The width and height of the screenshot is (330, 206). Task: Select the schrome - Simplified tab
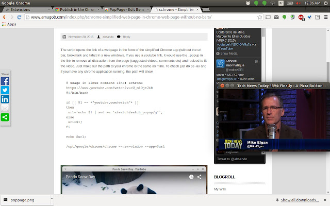(176, 9)
